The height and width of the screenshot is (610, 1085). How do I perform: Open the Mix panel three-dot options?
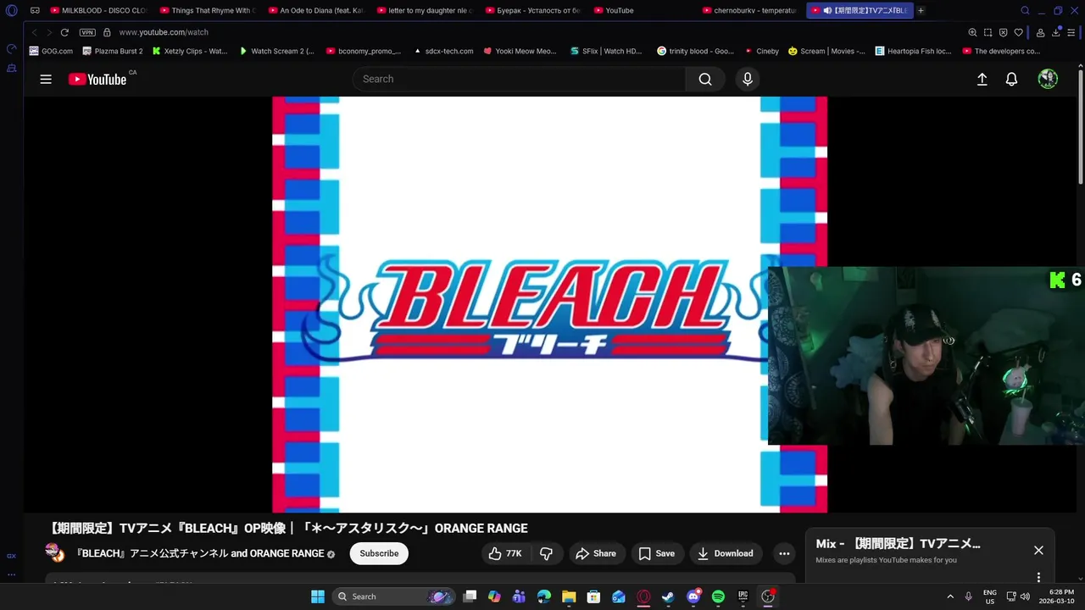1038,577
